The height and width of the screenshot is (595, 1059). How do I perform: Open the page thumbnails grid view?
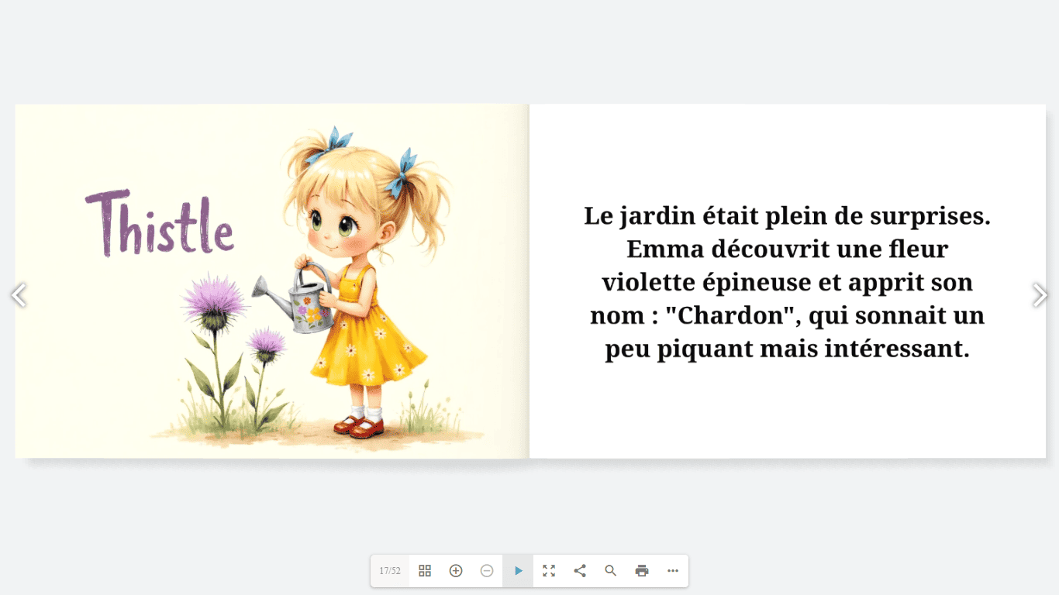[425, 571]
